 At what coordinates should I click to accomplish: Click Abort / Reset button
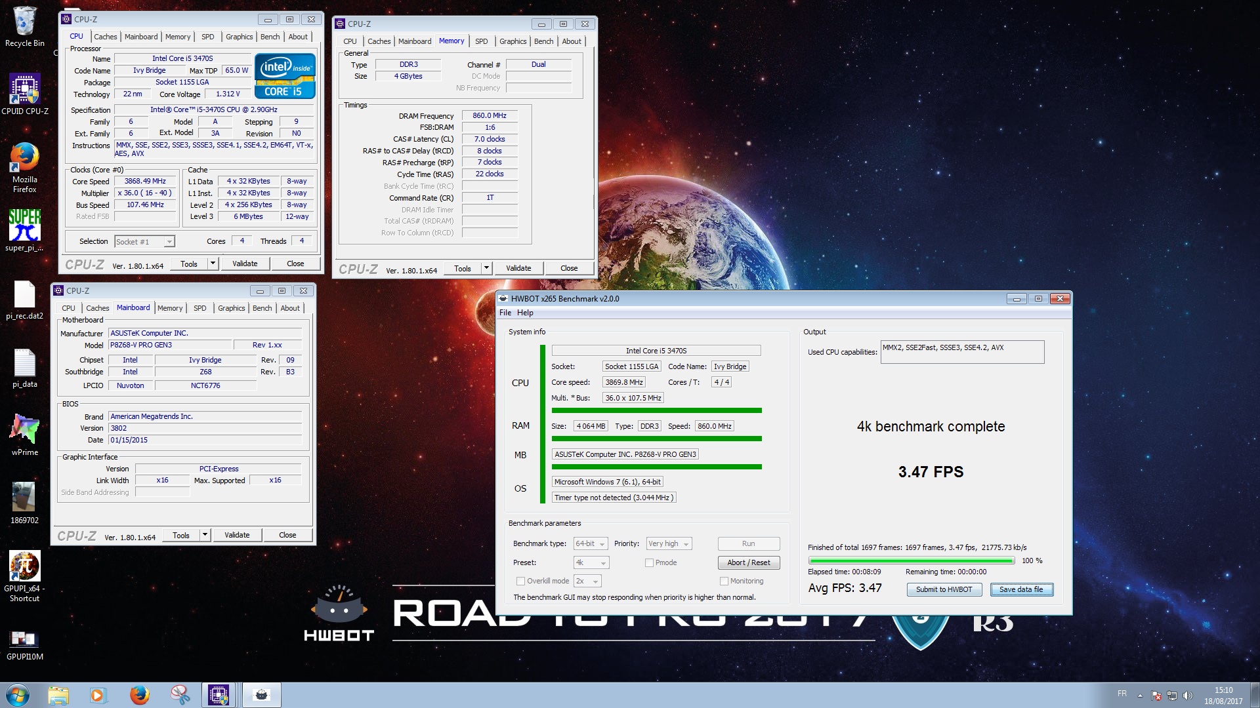tap(749, 562)
